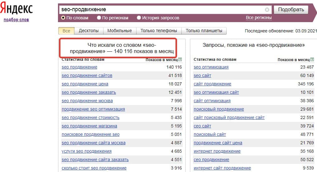Open the сколько стоит seo продвижение link
The height and width of the screenshot is (172, 317).
(94, 168)
